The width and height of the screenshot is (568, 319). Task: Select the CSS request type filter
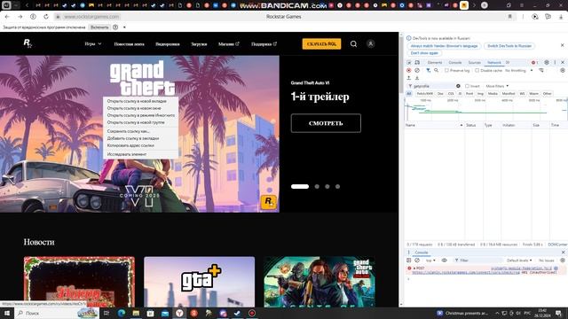[451, 94]
